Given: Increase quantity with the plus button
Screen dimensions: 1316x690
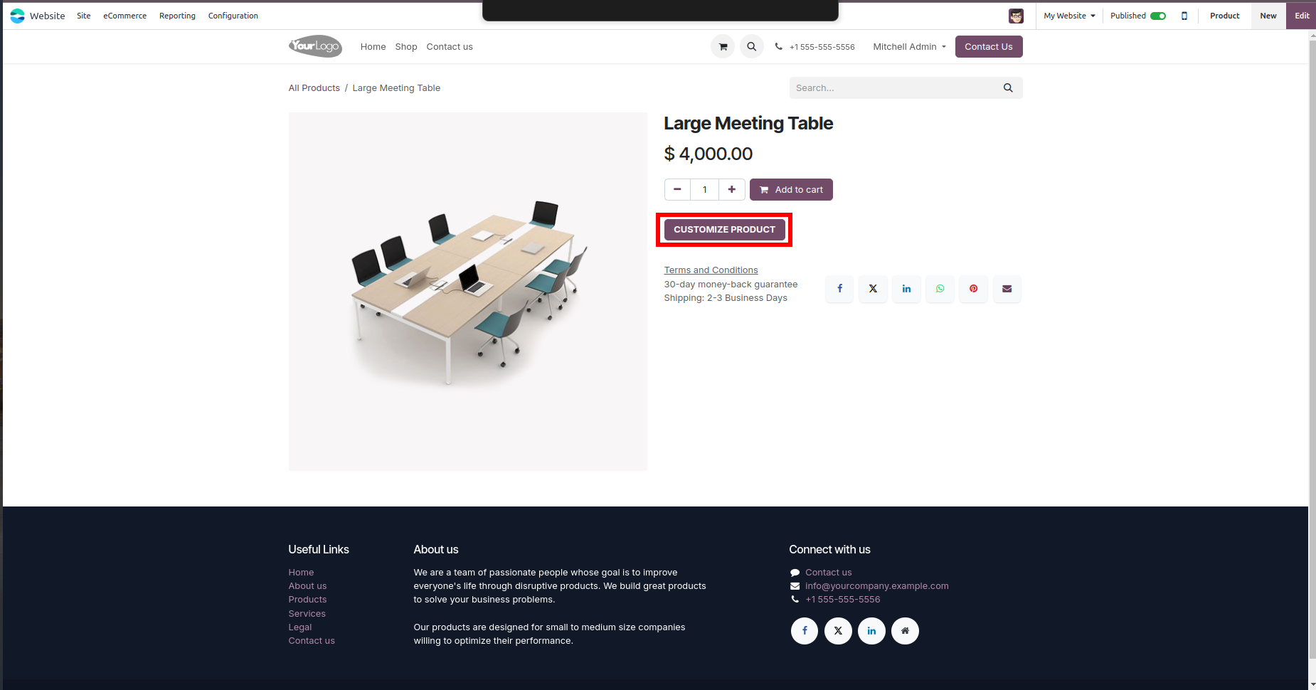Looking at the screenshot, I should point(731,190).
